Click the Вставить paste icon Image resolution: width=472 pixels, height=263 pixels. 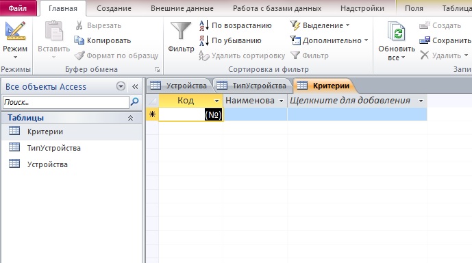click(53, 31)
